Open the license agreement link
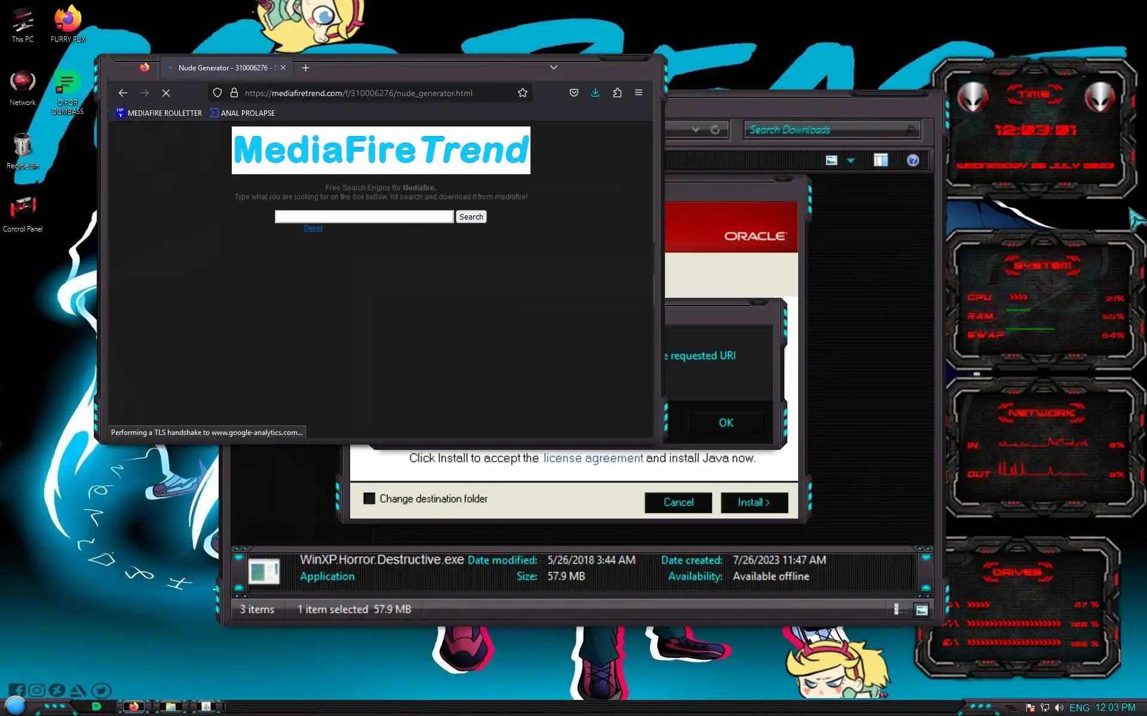1147x716 pixels. 593,458
